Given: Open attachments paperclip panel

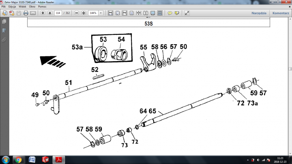Looking at the screenshot, I should tap(4, 40).
